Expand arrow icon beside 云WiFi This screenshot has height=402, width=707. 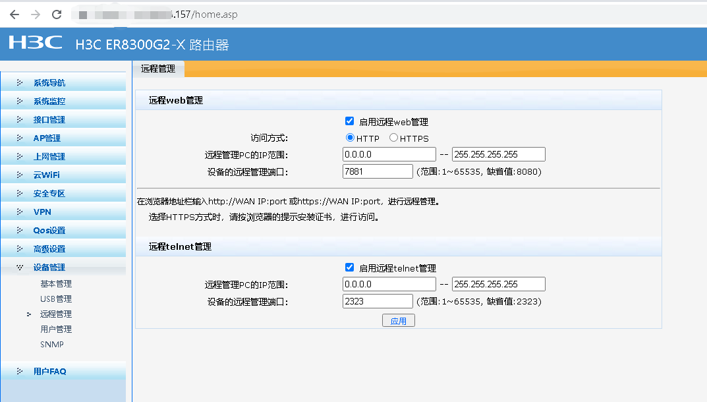(19, 175)
